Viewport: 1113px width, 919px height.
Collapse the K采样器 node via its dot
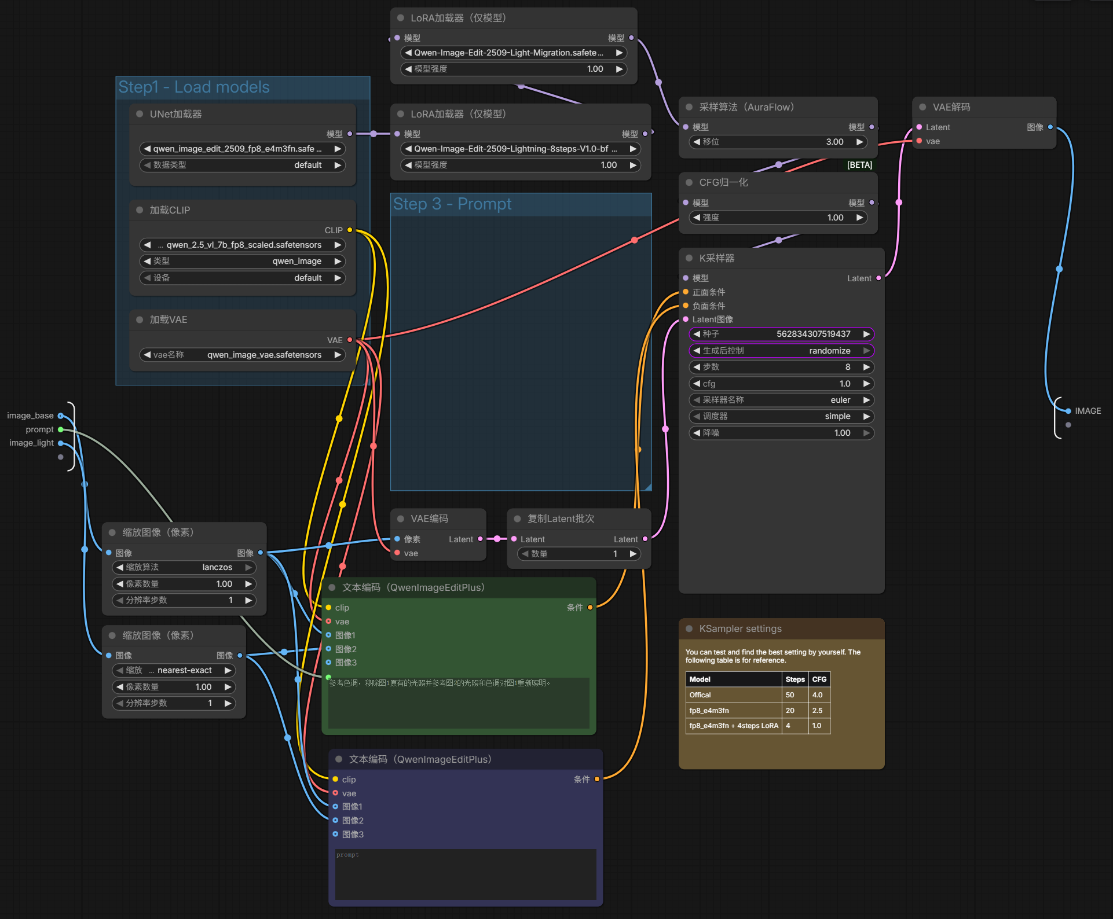[x=689, y=258]
